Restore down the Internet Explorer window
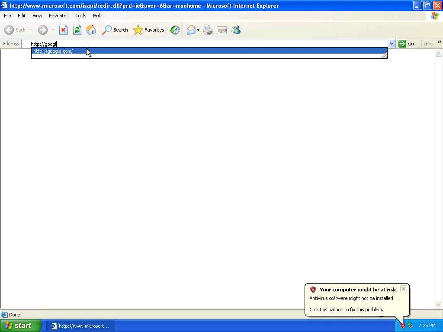This screenshot has height=332, width=443. coord(427,5)
